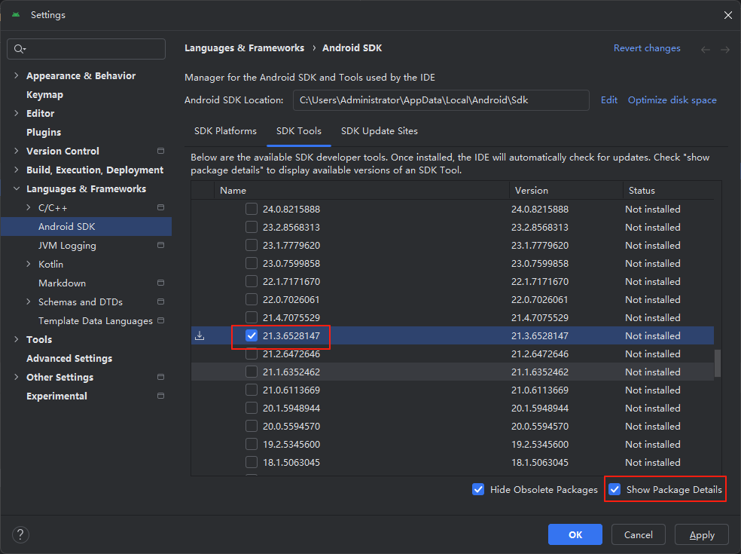Screen dimensions: 741x554
Task: Expand the Tools section
Action: [17, 339]
